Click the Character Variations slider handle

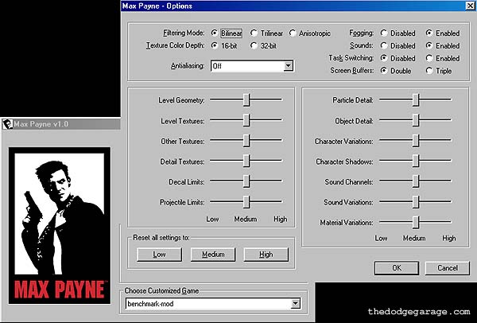(x=416, y=141)
